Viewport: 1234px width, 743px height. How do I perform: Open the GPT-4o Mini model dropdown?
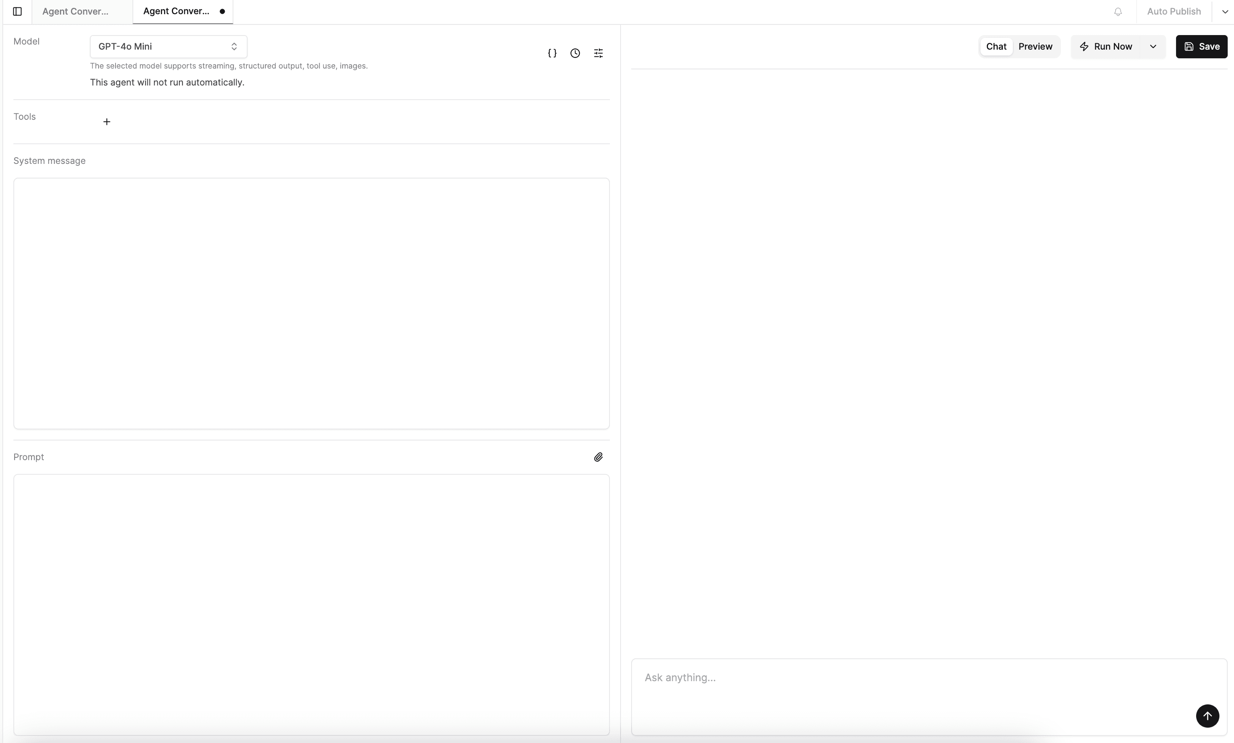click(x=168, y=46)
